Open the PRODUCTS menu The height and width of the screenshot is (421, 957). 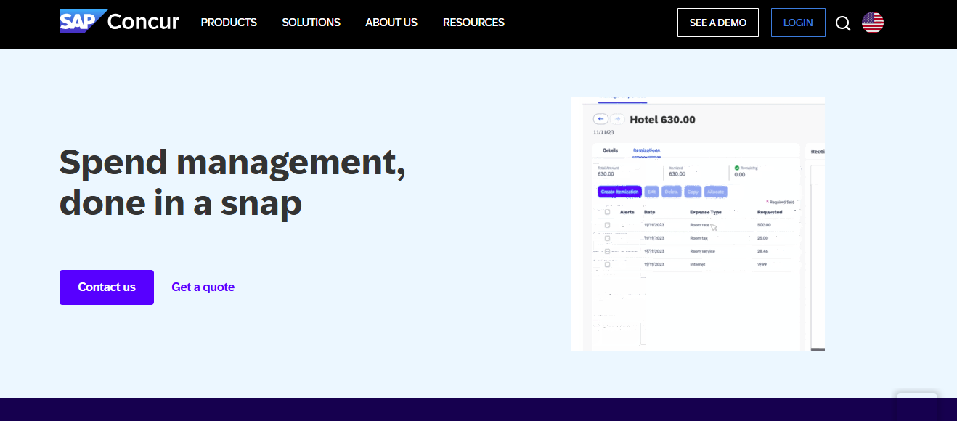point(229,23)
